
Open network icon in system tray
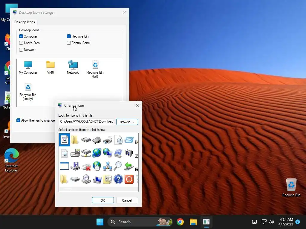264,222
